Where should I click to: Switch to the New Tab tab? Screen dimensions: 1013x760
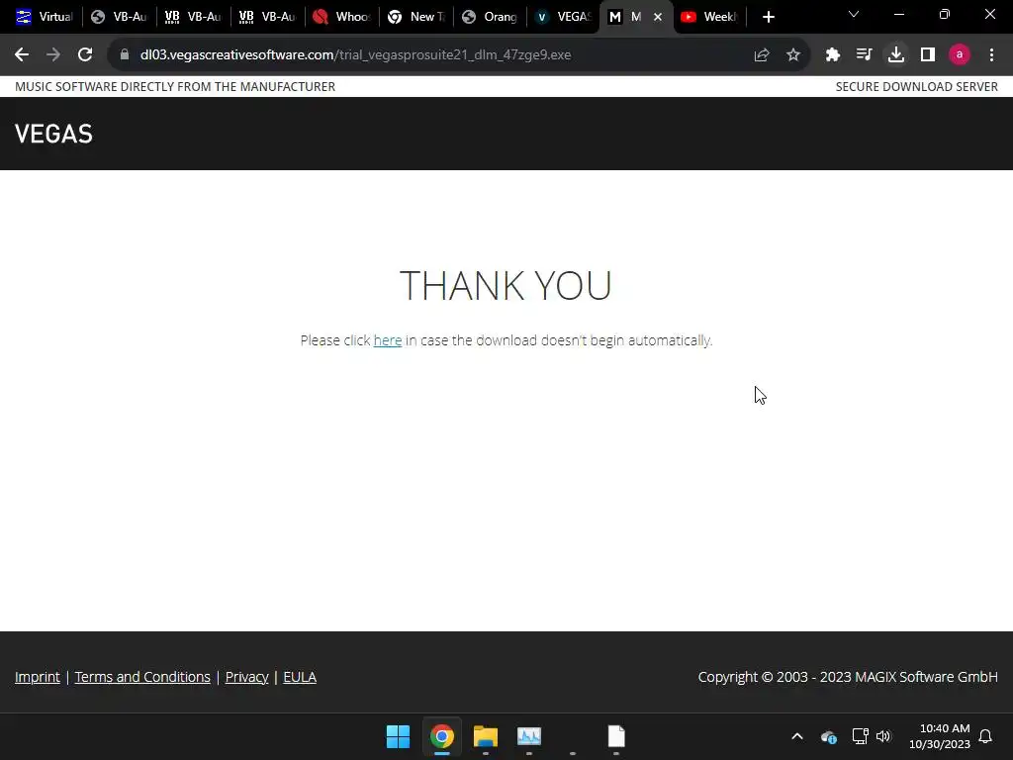416,18
